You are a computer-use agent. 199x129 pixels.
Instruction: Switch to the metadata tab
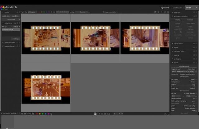click(x=190, y=20)
